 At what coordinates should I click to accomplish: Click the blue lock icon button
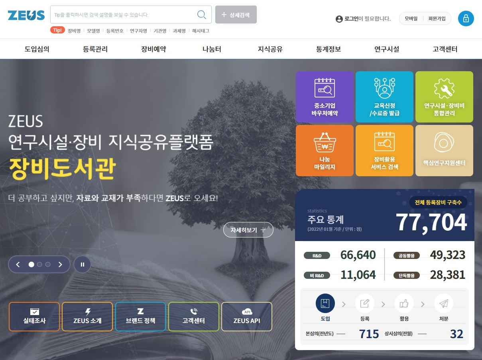tap(466, 18)
